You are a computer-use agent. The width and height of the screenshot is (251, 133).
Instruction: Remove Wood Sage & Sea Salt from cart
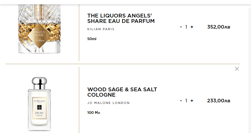pyautogui.click(x=237, y=69)
